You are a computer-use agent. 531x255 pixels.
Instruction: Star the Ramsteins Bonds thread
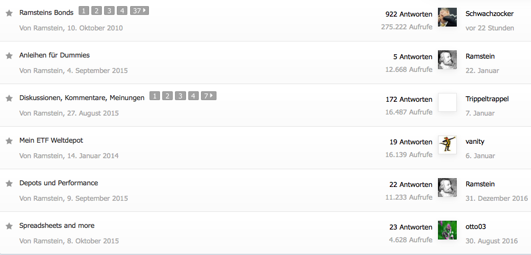pyautogui.click(x=9, y=13)
